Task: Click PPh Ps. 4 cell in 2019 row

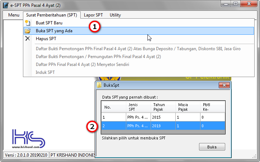Action: [x=138, y=126]
